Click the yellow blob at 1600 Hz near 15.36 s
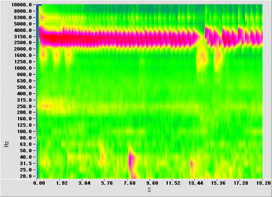Screen dimensions: 272x197 coord(218,56)
